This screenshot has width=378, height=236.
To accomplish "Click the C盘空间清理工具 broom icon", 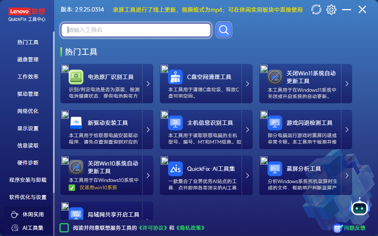I will tap(175, 77).
